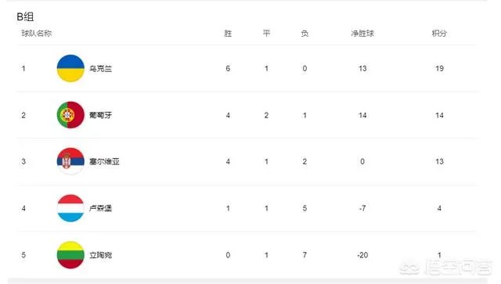Click the Luxembourg flag icon
Image resolution: width=501 pixels, height=284 pixels.
click(70, 208)
